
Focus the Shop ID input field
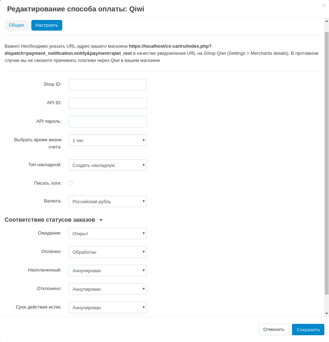tap(108, 85)
